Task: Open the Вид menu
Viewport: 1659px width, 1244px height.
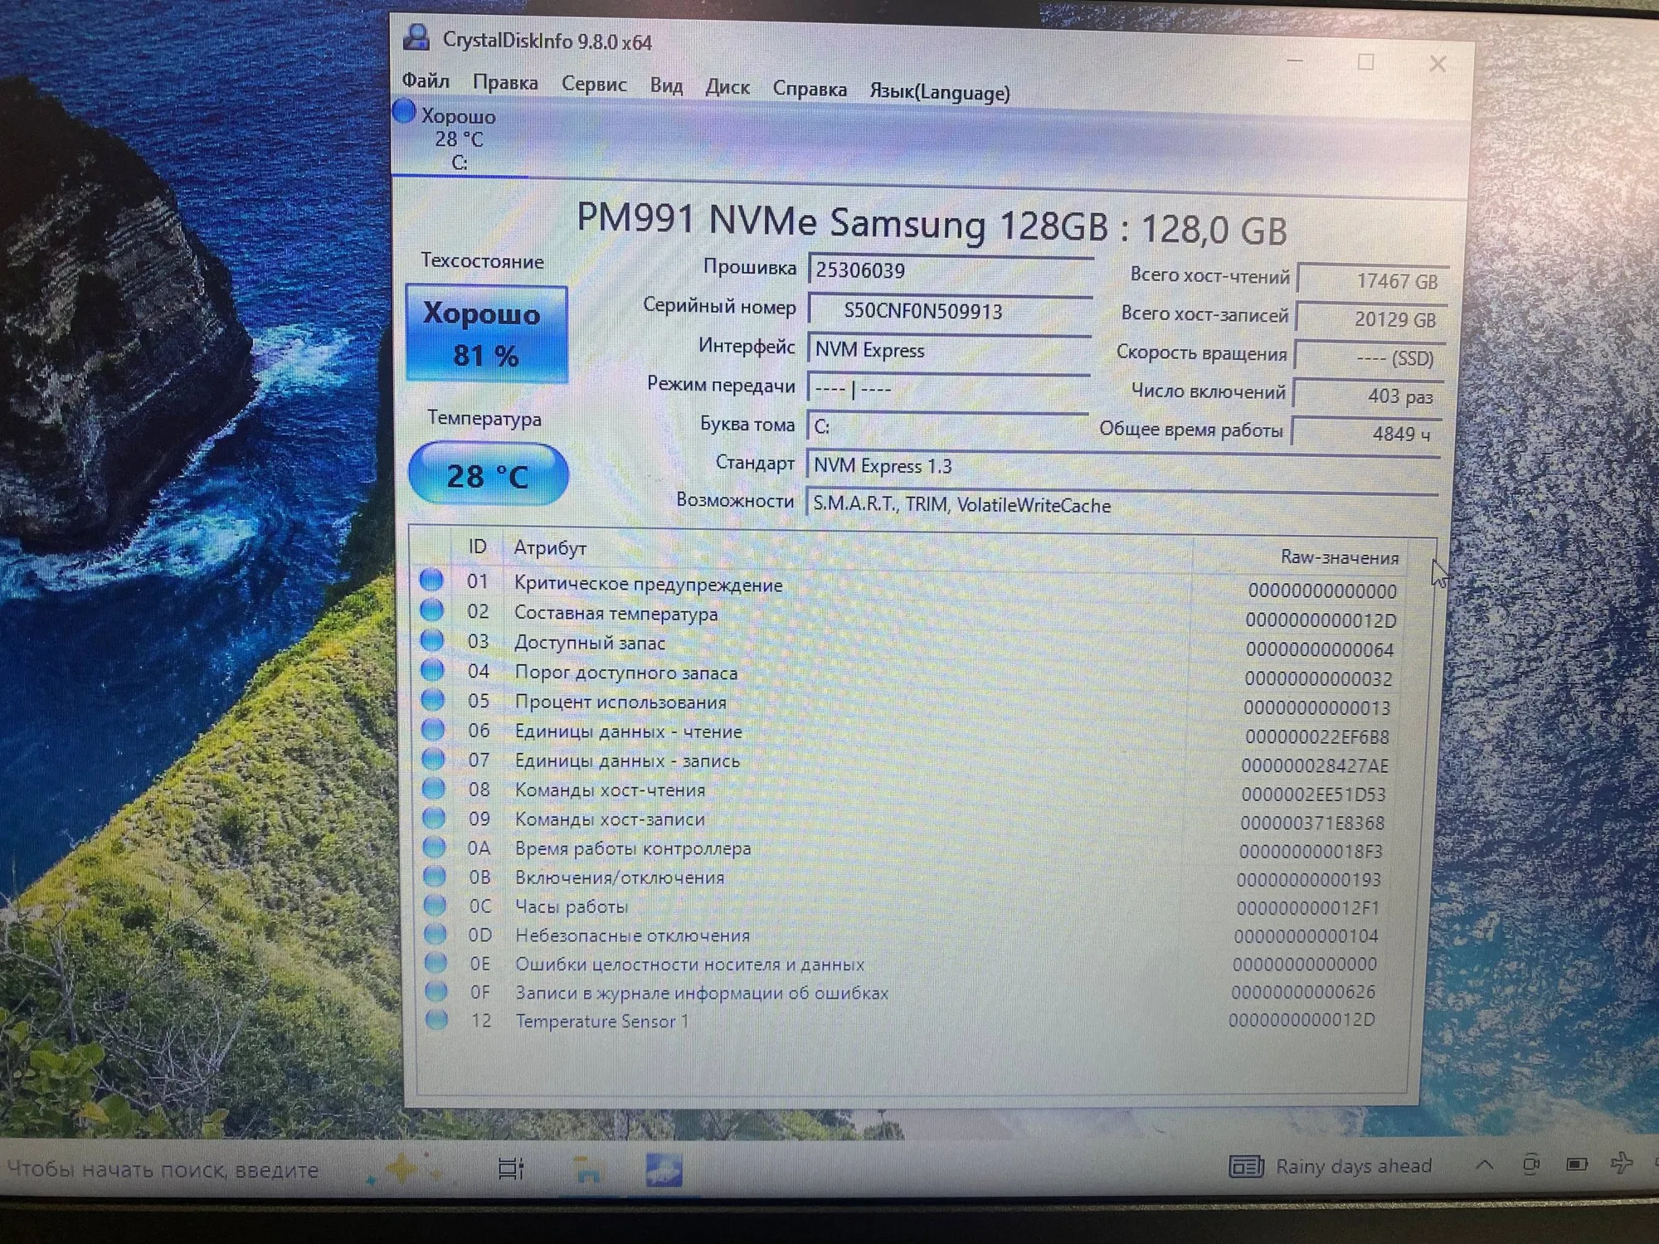Action: point(666,86)
